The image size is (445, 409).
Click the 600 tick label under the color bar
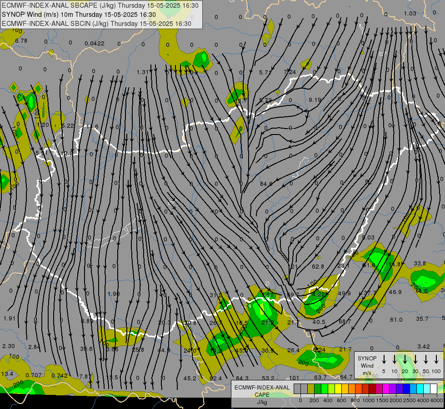pyautogui.click(x=341, y=400)
